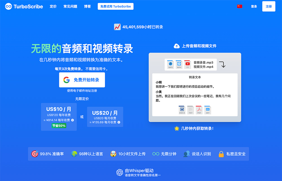Click the 45,401,559小时已转录 text
The image size is (282, 181).
pos(143,27)
